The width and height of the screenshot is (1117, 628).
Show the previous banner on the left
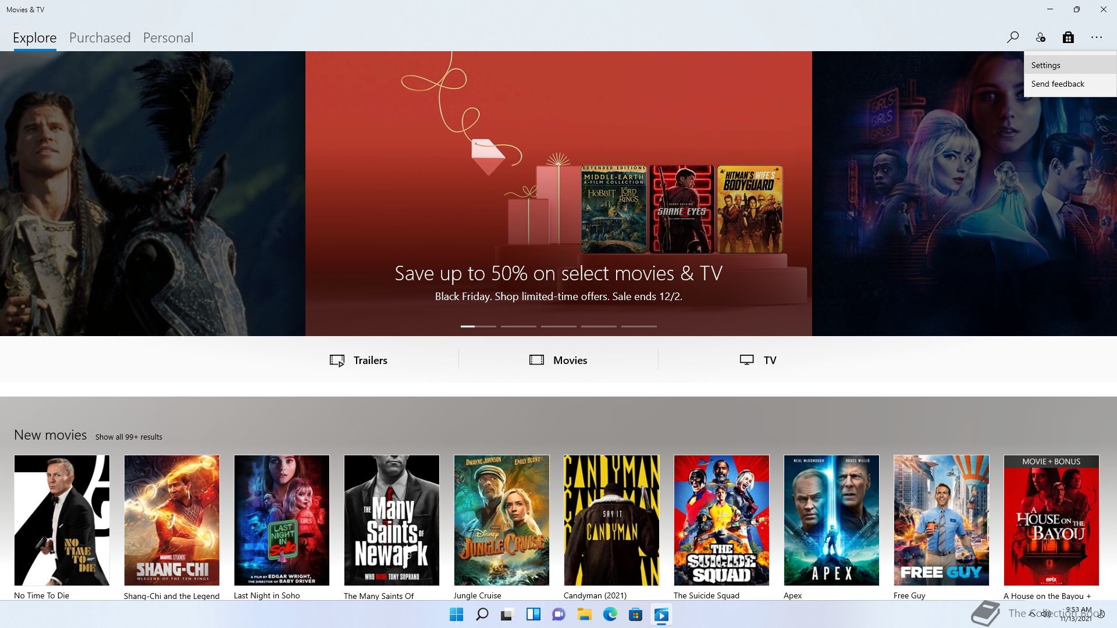(152, 194)
